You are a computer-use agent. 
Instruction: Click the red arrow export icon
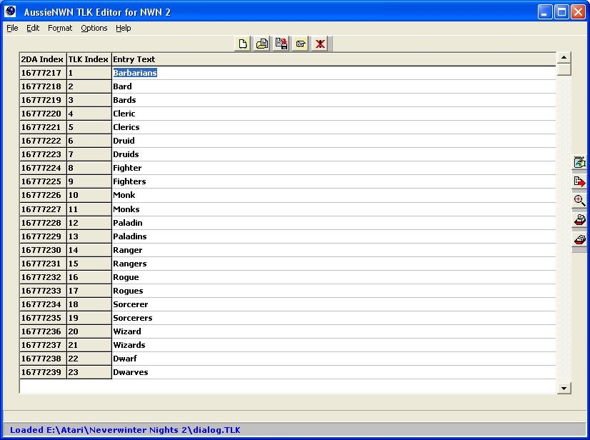(x=579, y=182)
